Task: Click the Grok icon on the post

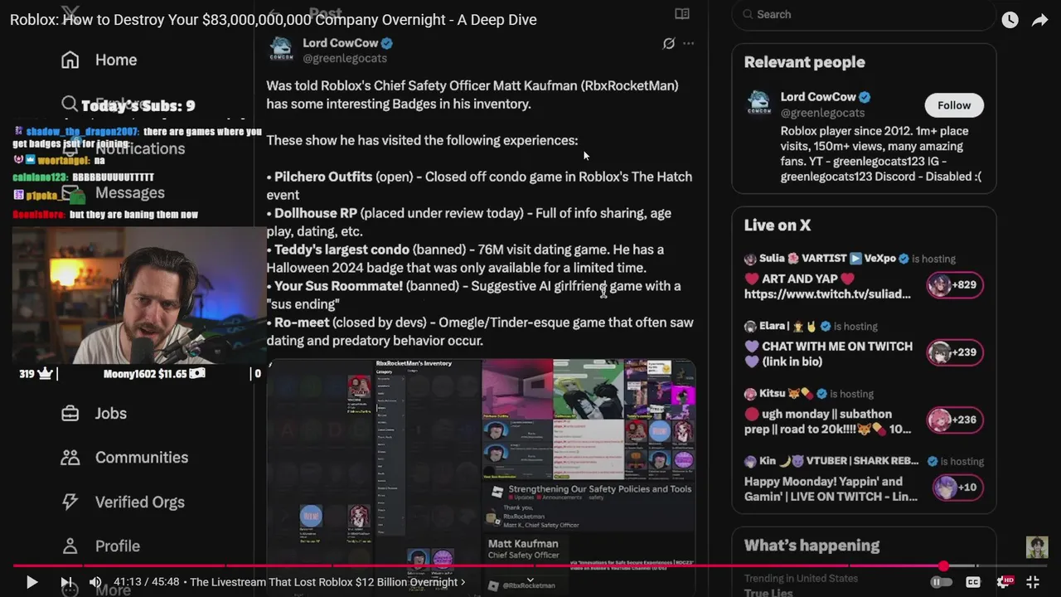Action: [668, 44]
